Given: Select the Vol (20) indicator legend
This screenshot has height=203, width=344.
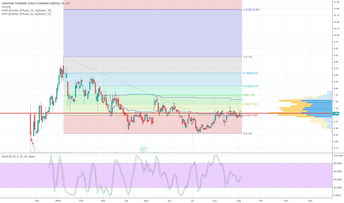Looking at the screenshot, I should coord(6,7).
